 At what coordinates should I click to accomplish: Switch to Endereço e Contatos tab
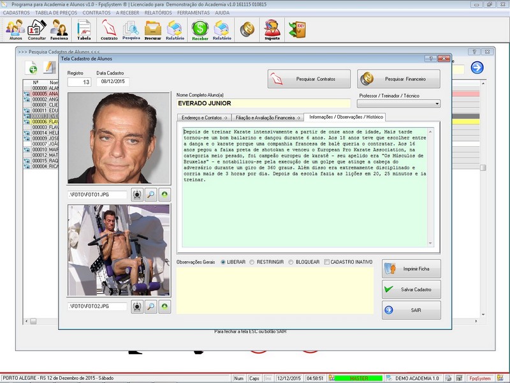click(204, 117)
